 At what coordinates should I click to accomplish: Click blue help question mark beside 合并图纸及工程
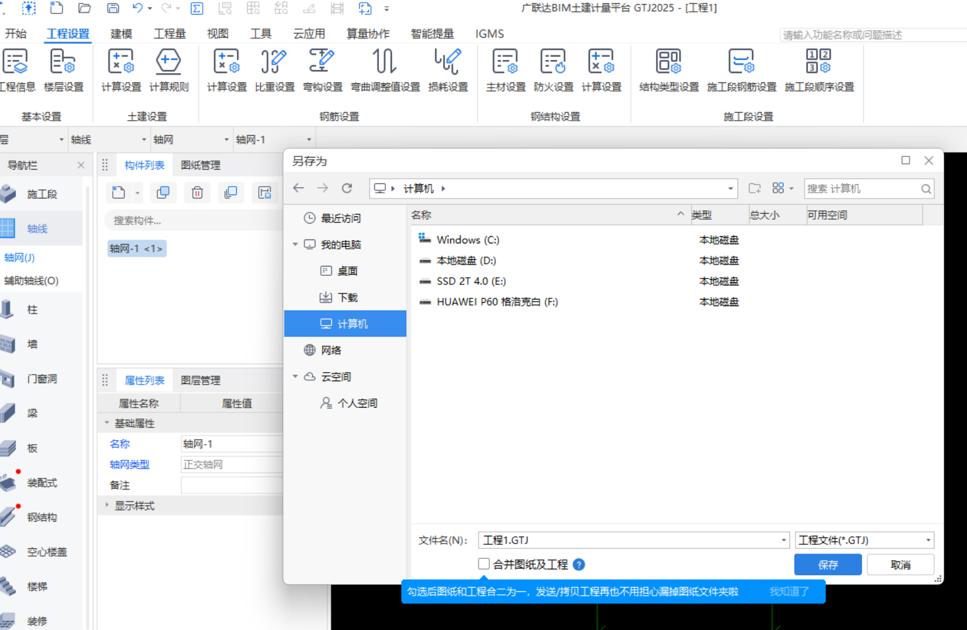coord(579,565)
